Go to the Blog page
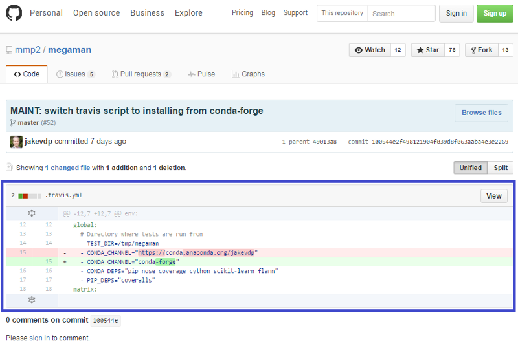Screen dimensions: 518x346 (268, 12)
